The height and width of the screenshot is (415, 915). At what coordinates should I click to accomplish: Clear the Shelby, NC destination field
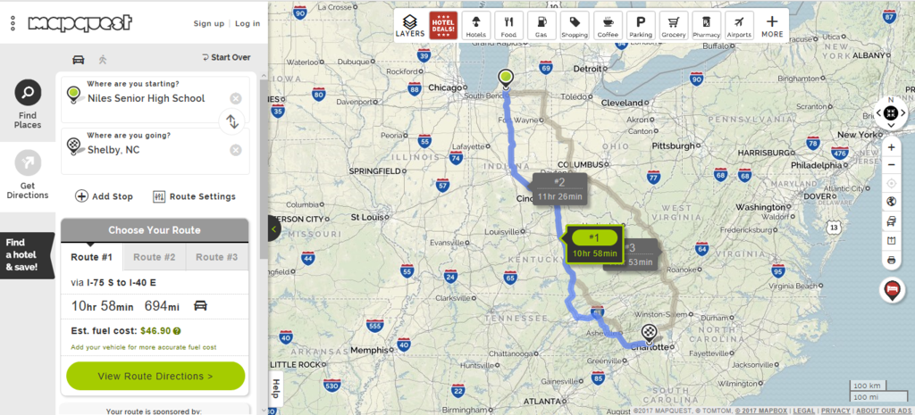235,150
